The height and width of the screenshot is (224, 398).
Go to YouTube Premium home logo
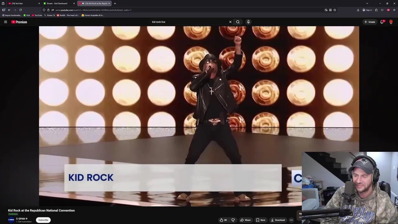click(x=19, y=22)
